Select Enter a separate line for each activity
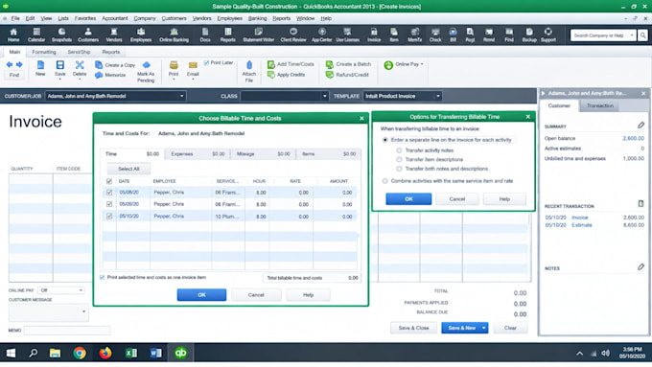 pos(385,140)
